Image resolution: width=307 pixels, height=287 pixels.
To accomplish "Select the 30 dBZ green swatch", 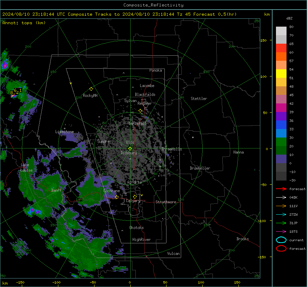I will 281,142.
